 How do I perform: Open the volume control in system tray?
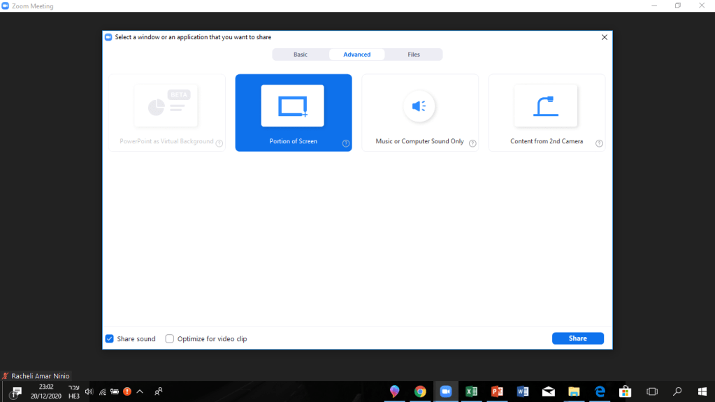89,392
